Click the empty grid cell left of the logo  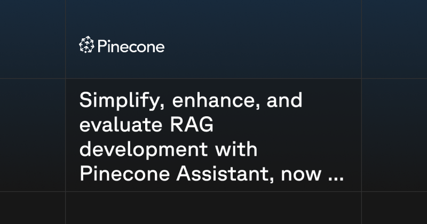click(x=33, y=39)
